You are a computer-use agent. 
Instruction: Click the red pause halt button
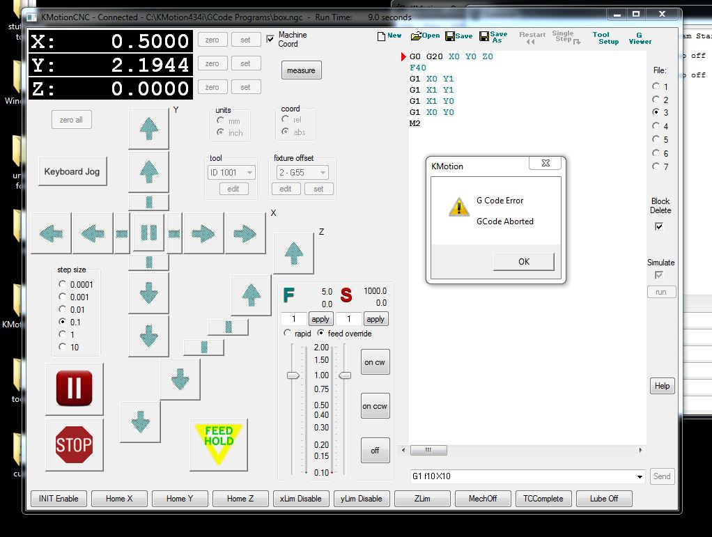tap(74, 388)
